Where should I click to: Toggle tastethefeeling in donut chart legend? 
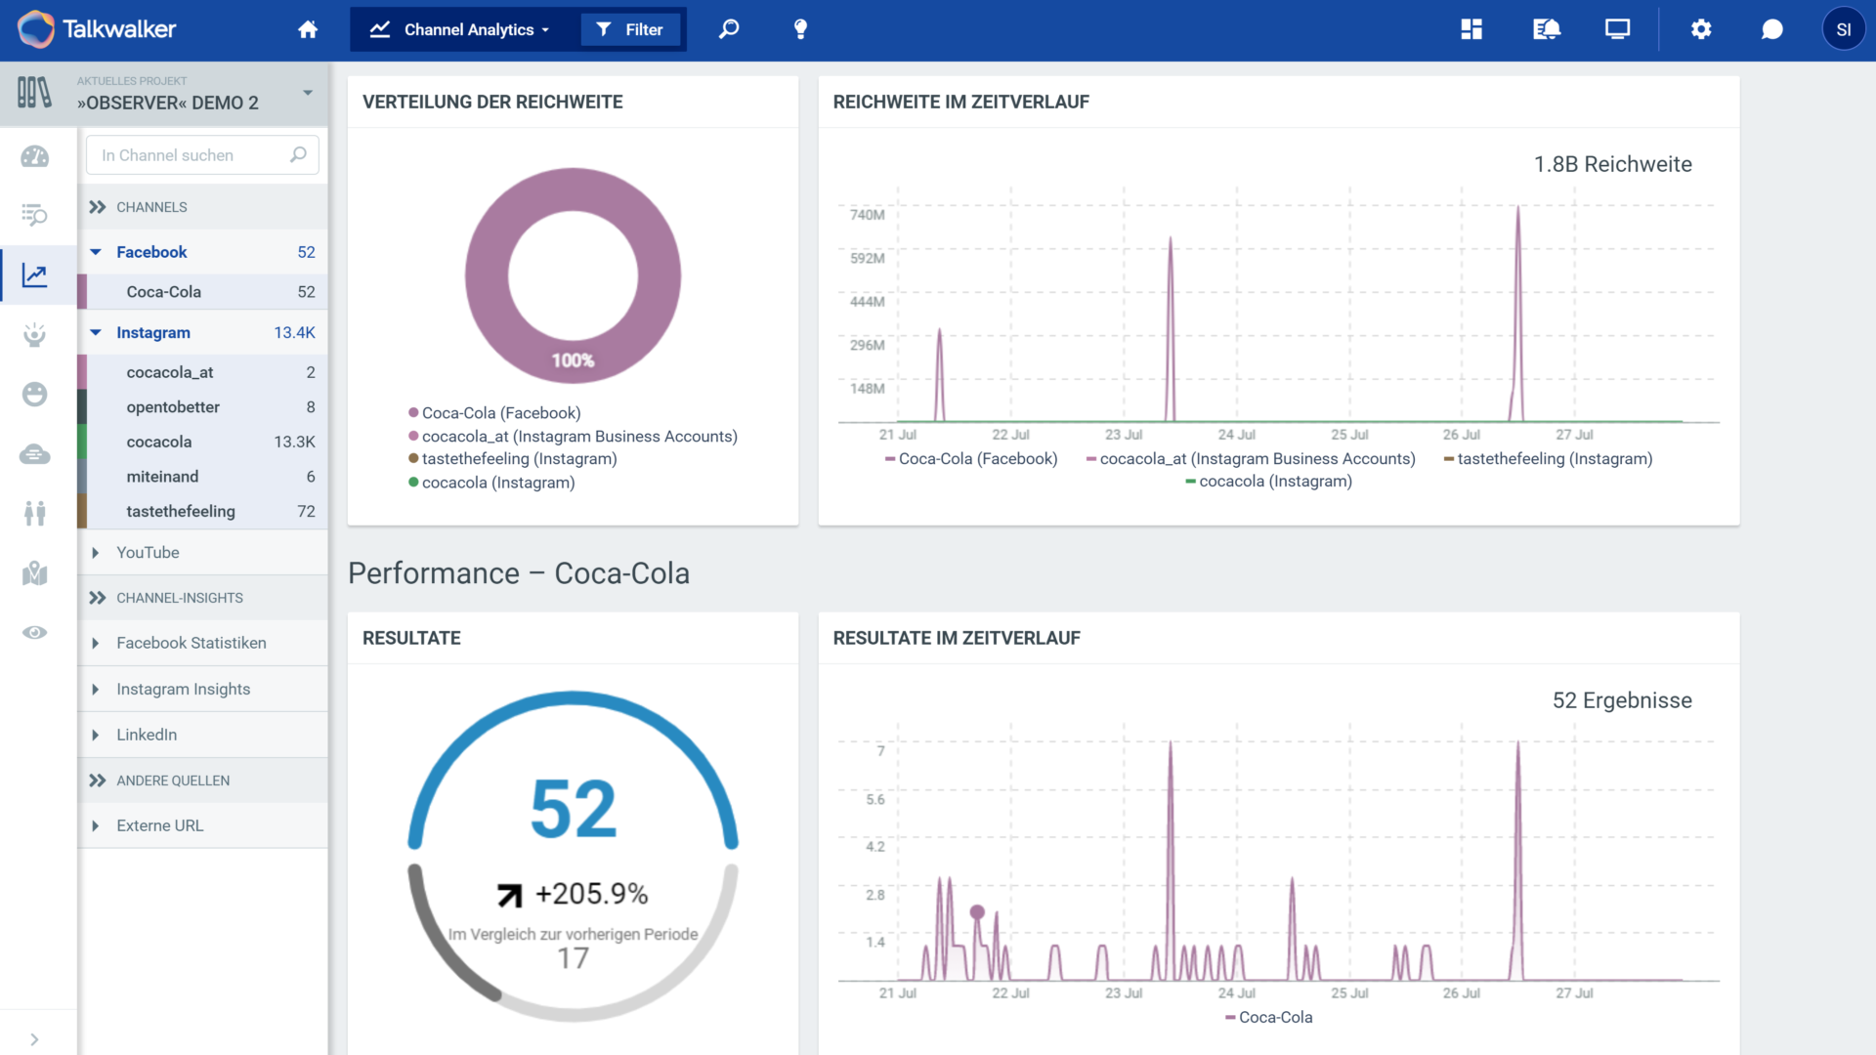coord(513,459)
